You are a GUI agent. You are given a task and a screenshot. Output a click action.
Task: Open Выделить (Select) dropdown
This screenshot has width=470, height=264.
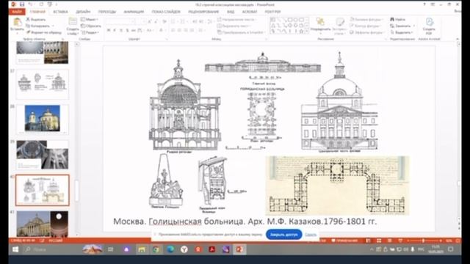(402, 32)
